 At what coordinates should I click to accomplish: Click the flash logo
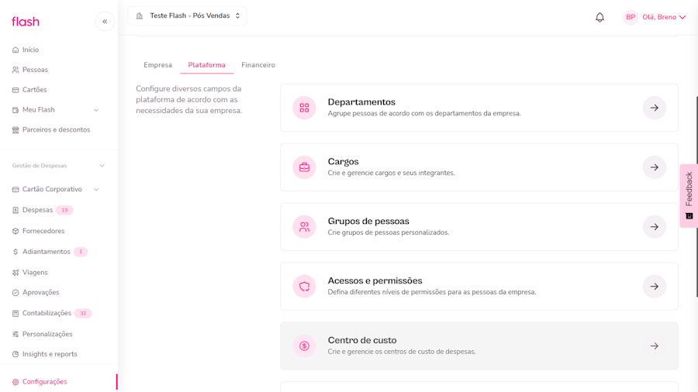[26, 22]
